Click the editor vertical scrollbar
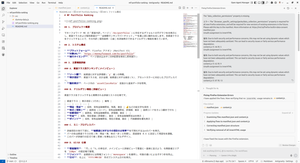This screenshot has height=163, width=300. pyautogui.click(x=198, y=36)
